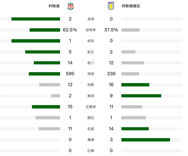Click Liverpool's green 射门 shots bar
The image size is (188, 156).
point(47,63)
